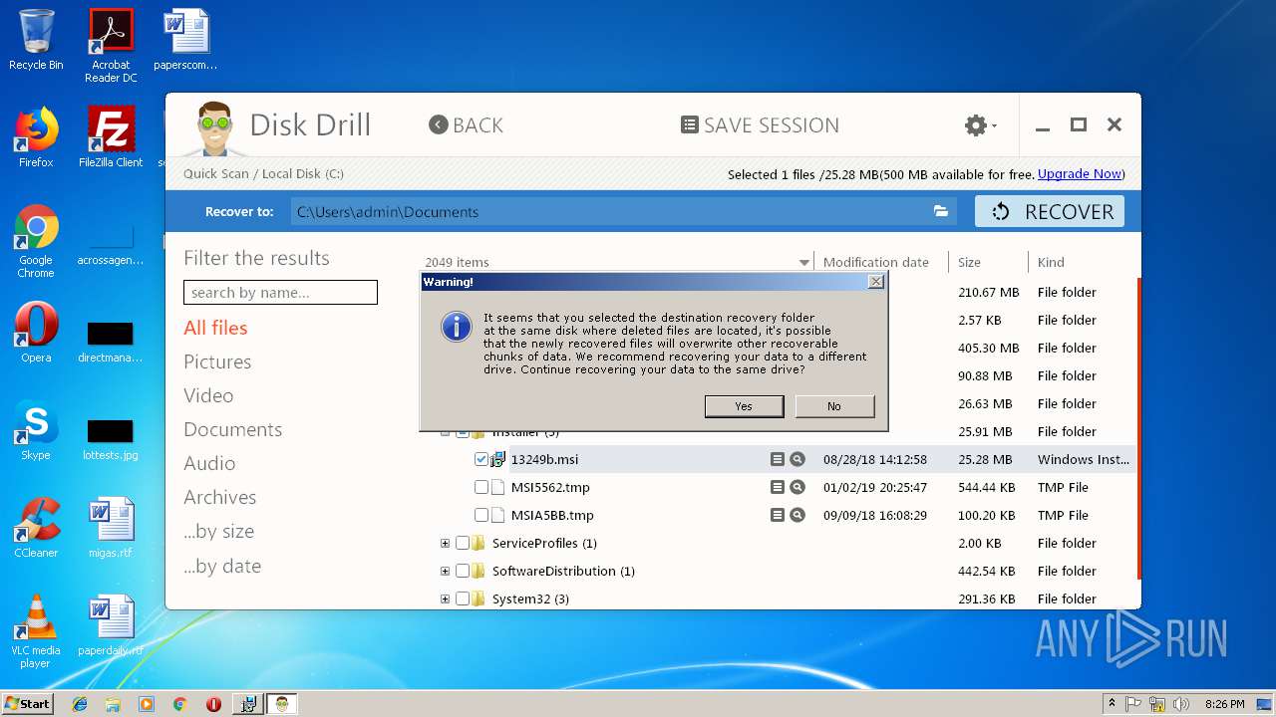Screen dimensions: 1276x717
Task: Open Firefox desktop icon
Action: [36, 137]
